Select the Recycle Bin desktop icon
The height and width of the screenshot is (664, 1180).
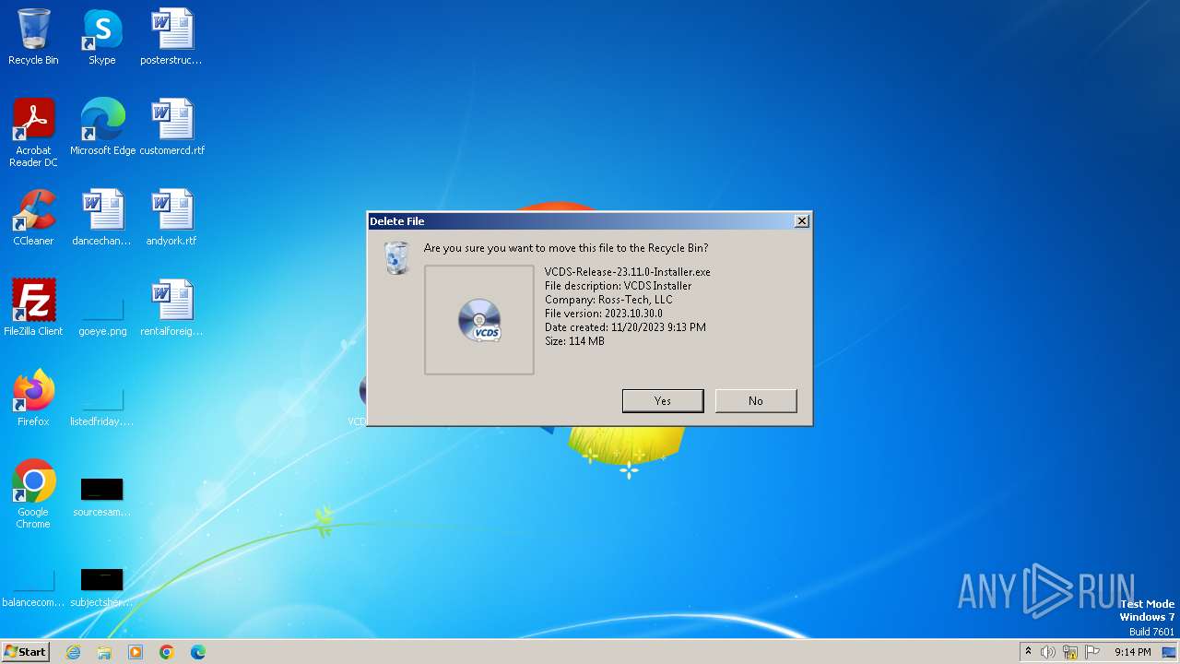(x=33, y=38)
